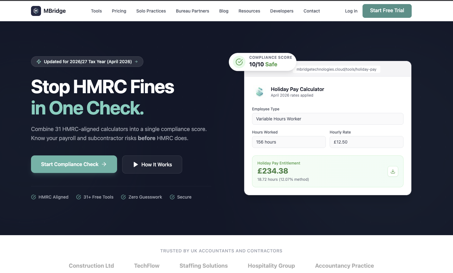This screenshot has height=273, width=453.
Task: Open the Tools navigation menu
Action: [96, 11]
